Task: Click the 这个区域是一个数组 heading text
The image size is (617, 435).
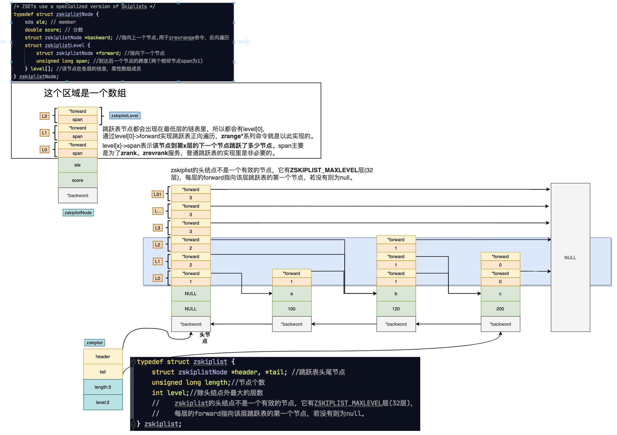Action: [x=85, y=93]
